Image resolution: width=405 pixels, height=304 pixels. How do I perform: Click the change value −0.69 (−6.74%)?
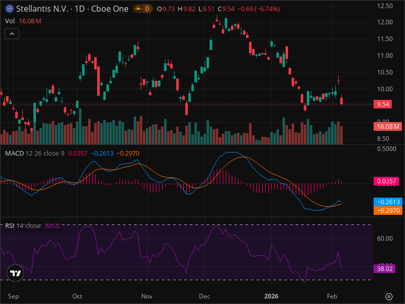coord(259,9)
